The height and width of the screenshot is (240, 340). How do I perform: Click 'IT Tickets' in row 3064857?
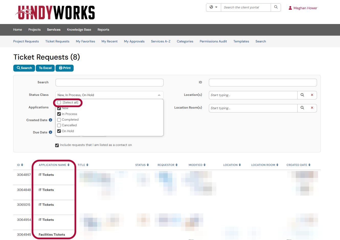(46, 175)
